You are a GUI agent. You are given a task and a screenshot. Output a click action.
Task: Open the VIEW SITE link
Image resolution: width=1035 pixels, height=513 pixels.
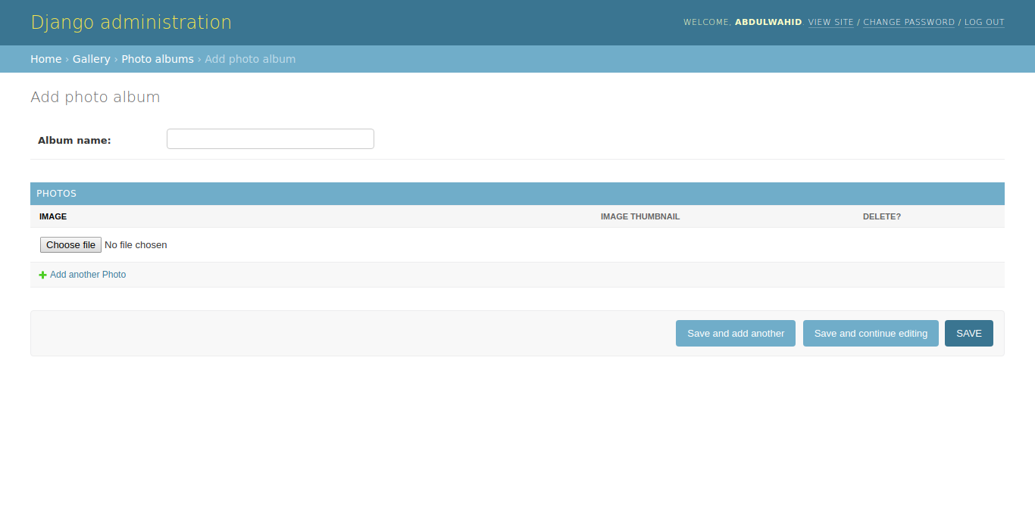(x=831, y=23)
